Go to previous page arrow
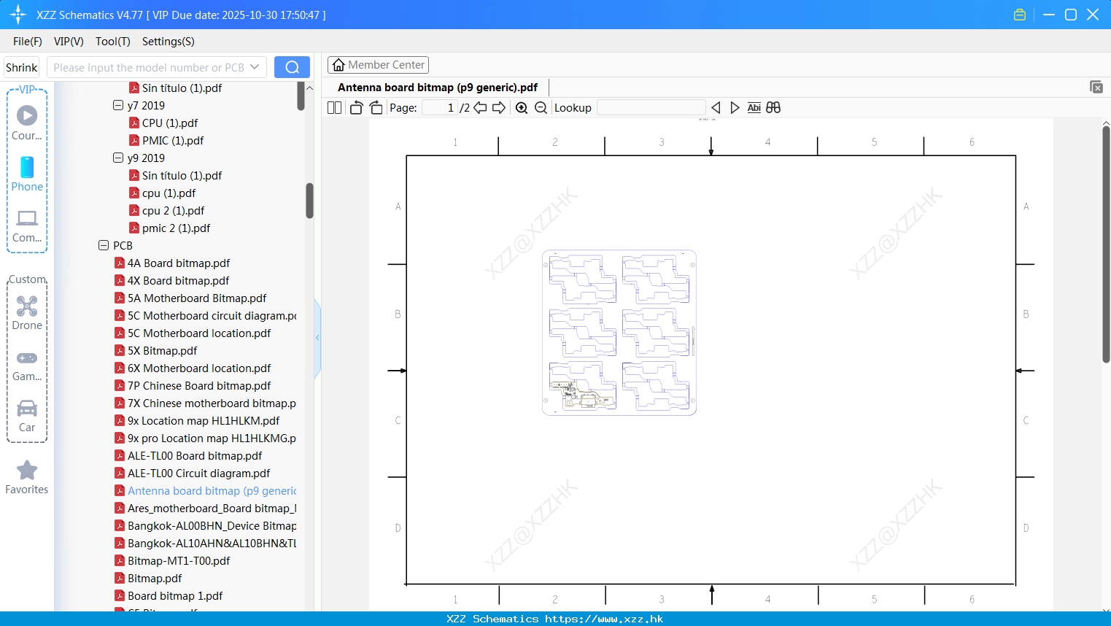Screen dimensions: 1111x626 click(x=480, y=108)
